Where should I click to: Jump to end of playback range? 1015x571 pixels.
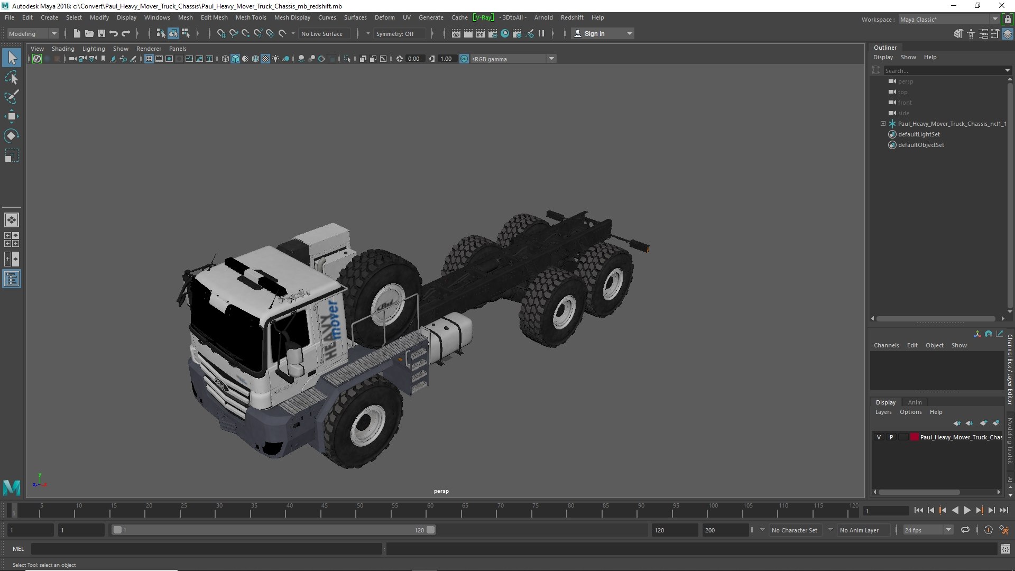pos(1004,510)
